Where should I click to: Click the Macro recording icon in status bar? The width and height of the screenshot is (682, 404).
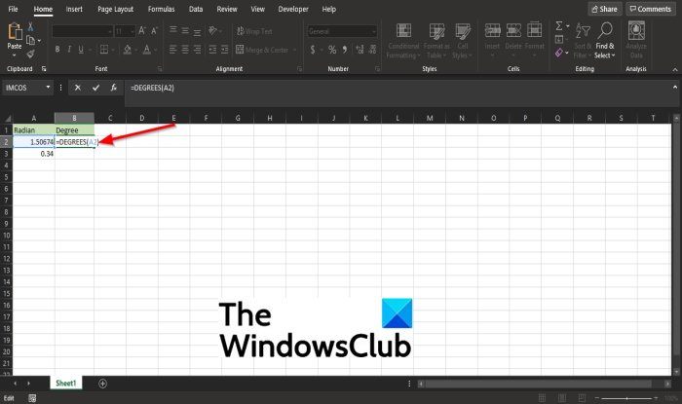pos(32,398)
